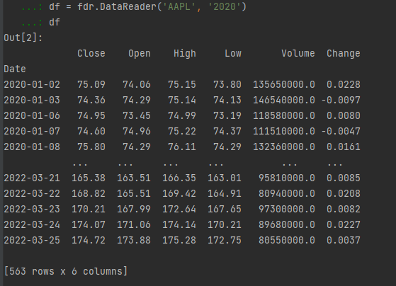Click the High value 75.22
The height and width of the screenshot is (286, 396).
[182, 131]
